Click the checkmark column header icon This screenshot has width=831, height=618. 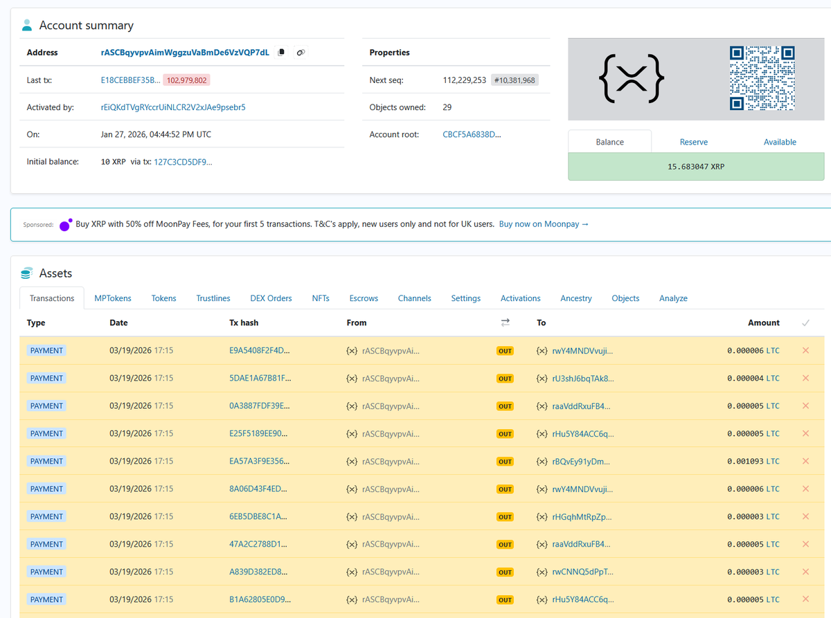[805, 322]
